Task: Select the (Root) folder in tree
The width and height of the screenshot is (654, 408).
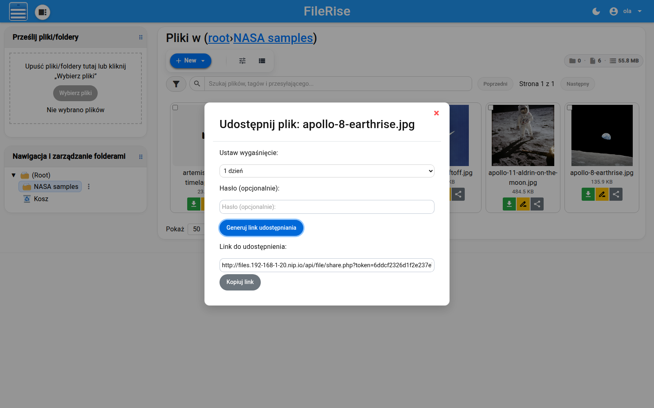Action: click(41, 175)
